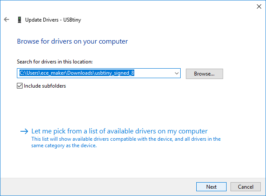This screenshot has height=196, width=266.
Task: Go back using the back arrow
Action: pyautogui.click(x=6, y=19)
